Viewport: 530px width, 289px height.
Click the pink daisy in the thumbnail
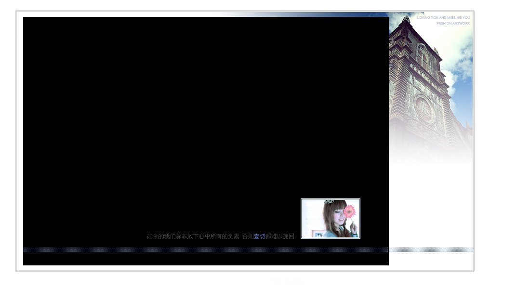coord(349,211)
